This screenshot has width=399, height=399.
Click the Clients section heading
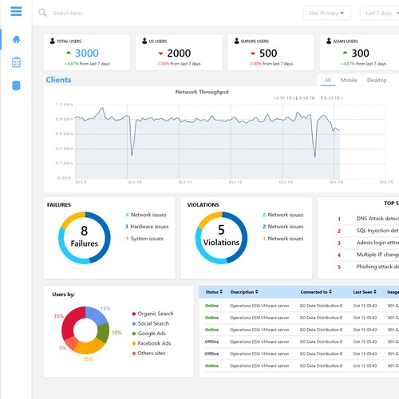(x=58, y=80)
